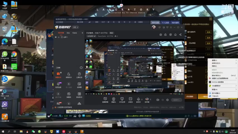This screenshot has height=134, width=238.
Task: Click 邀请 for the second friend row
Action: pyautogui.click(x=209, y=38)
